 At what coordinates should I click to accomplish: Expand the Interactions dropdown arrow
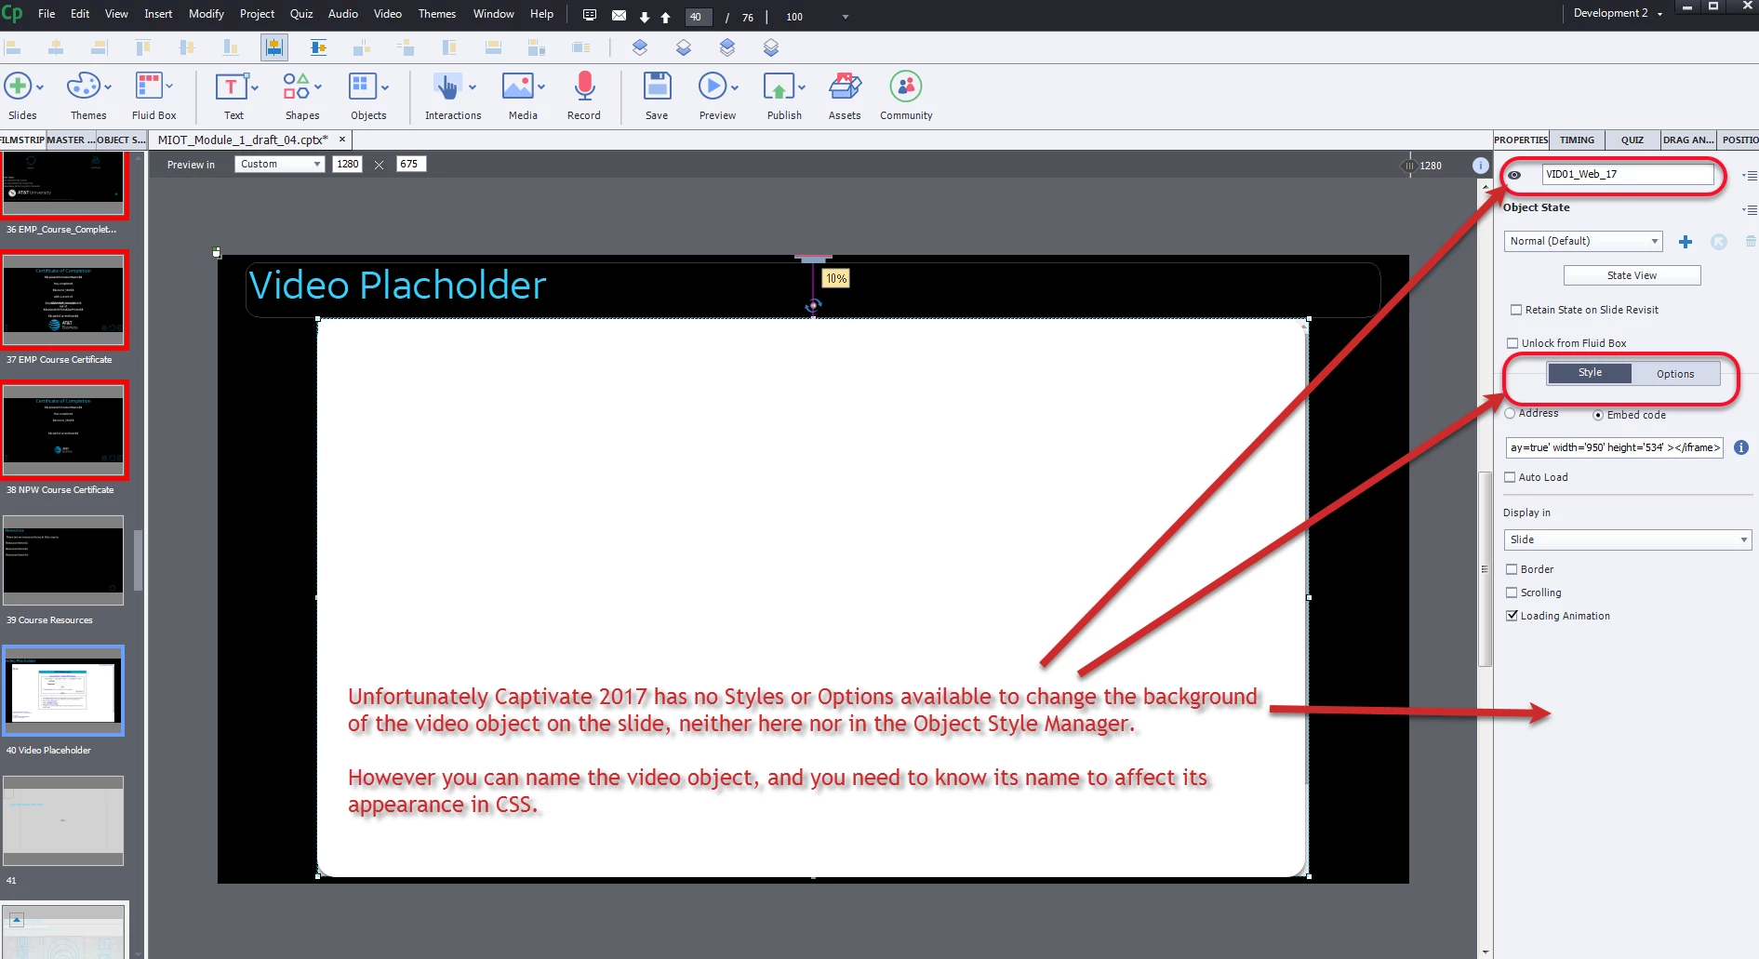[473, 87]
